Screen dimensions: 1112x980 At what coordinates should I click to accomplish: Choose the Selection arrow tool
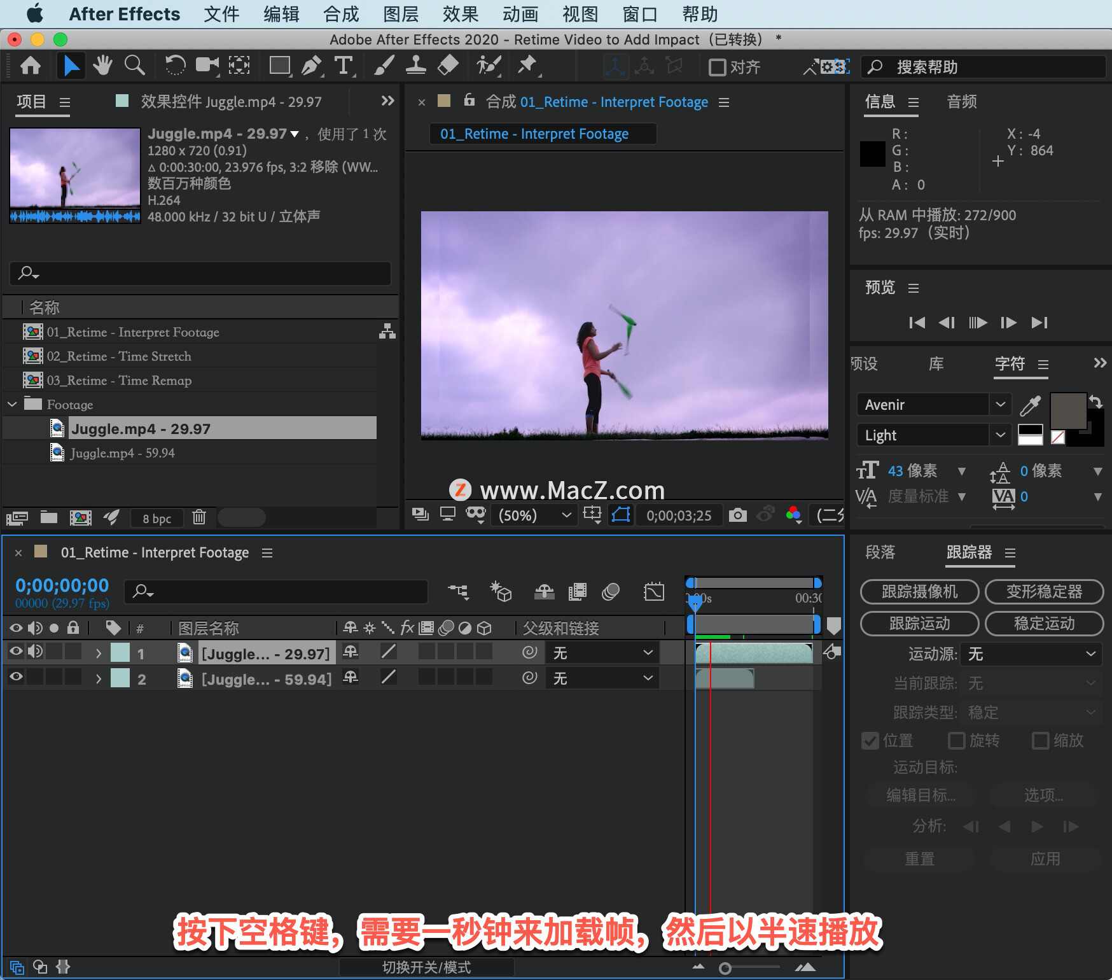click(x=71, y=66)
